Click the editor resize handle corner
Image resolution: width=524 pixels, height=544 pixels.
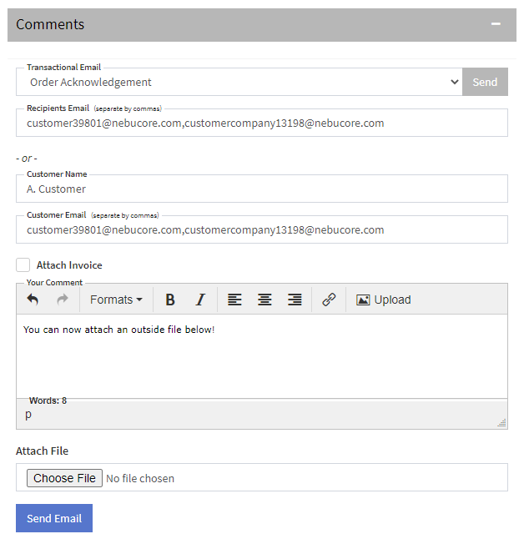501,422
